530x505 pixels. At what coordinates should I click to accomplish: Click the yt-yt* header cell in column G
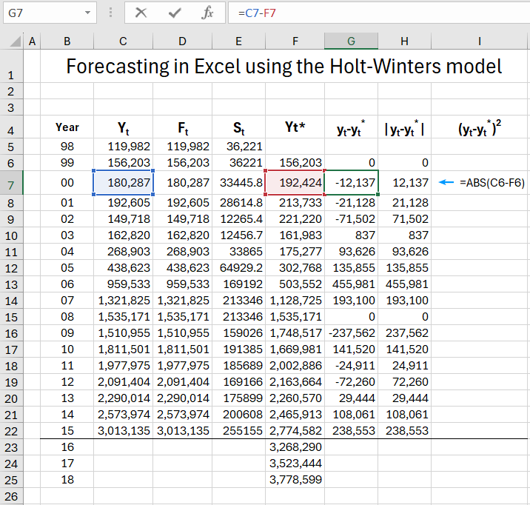(351, 127)
